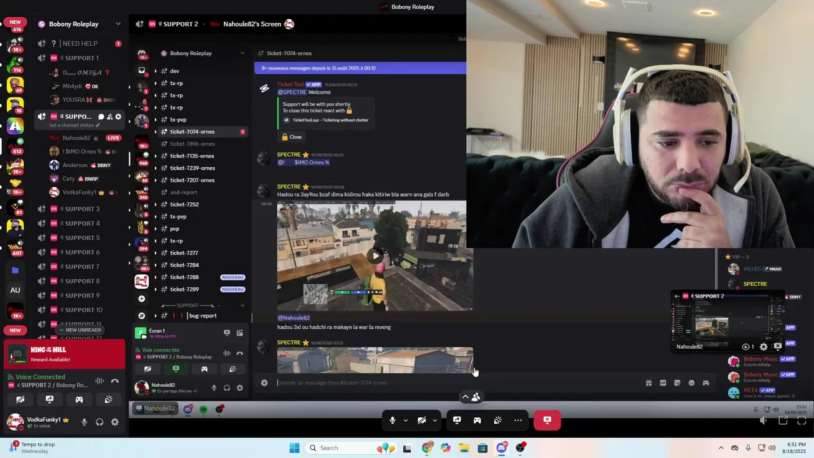
Task: Stop Écran 1 stream in streamed panel
Action: tap(226, 333)
